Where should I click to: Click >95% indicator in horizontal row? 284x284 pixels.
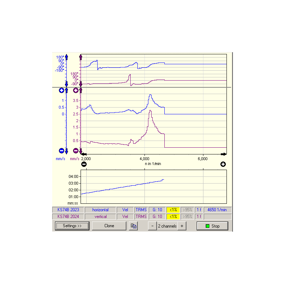point(187,210)
